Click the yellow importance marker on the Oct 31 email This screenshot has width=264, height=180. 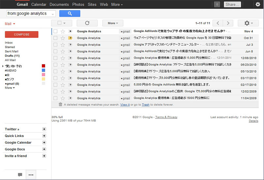(70, 38)
